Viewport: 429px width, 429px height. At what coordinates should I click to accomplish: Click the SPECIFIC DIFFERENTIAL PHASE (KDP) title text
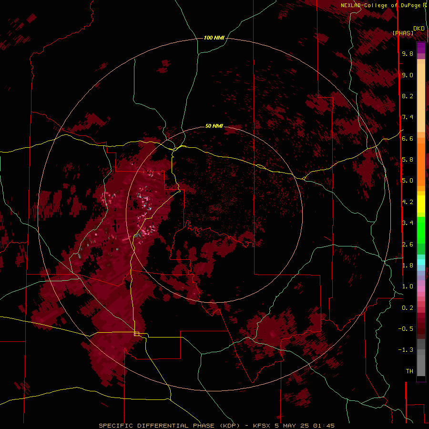(170, 426)
